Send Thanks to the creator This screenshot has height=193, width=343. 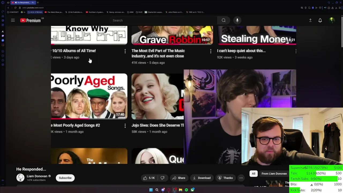[x=225, y=178]
